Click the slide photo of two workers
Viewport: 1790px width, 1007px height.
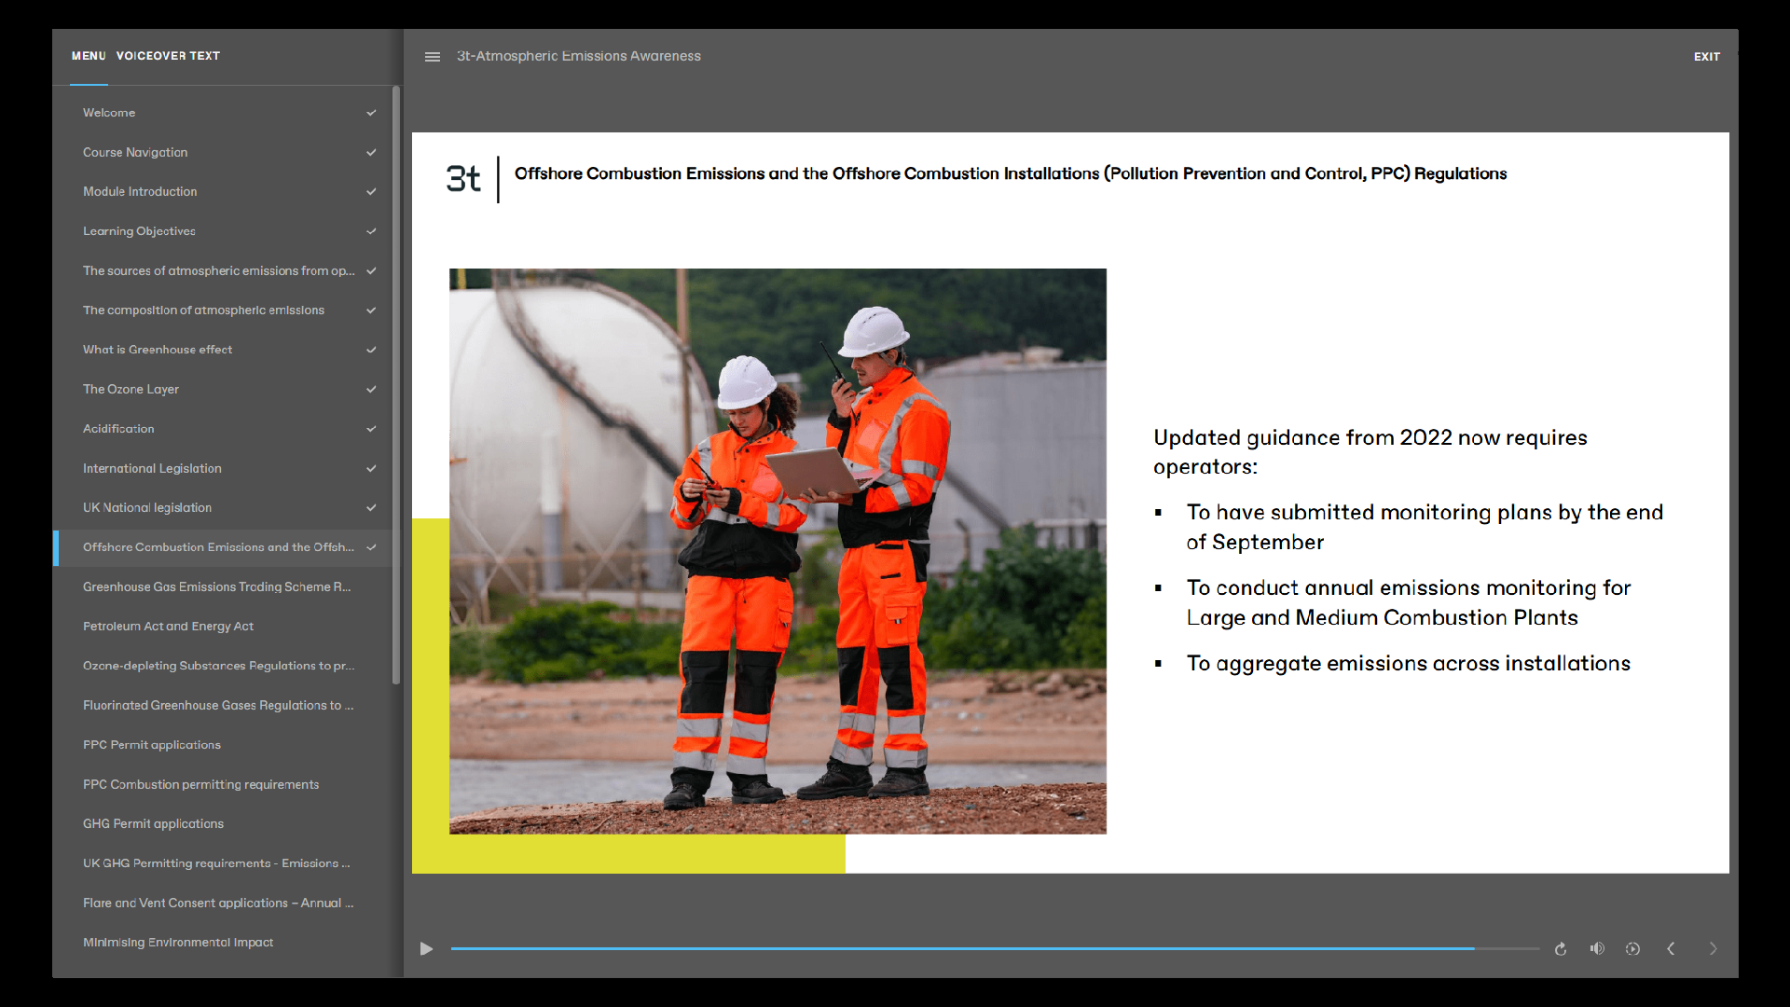[778, 551]
